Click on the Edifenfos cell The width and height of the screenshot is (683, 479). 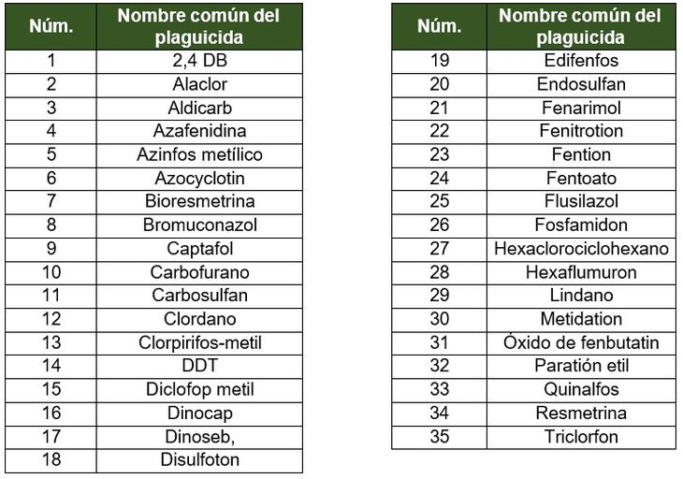(580, 61)
